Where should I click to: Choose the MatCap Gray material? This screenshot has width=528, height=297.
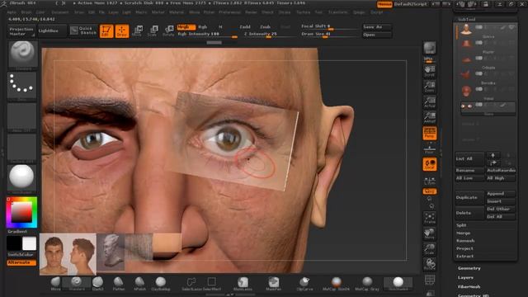[367, 284]
